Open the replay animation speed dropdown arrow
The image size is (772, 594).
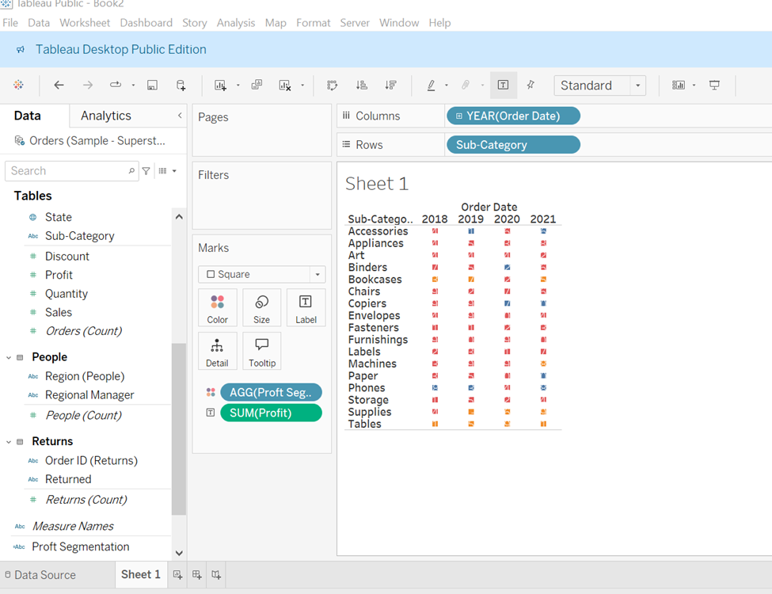tap(133, 86)
